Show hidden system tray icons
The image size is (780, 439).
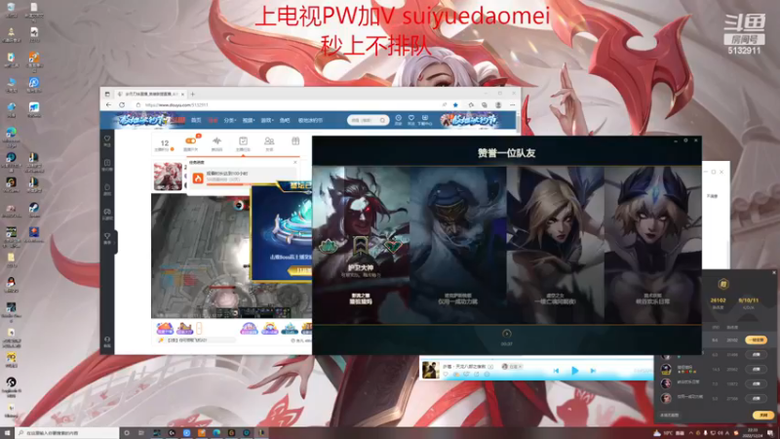pyautogui.click(x=690, y=433)
